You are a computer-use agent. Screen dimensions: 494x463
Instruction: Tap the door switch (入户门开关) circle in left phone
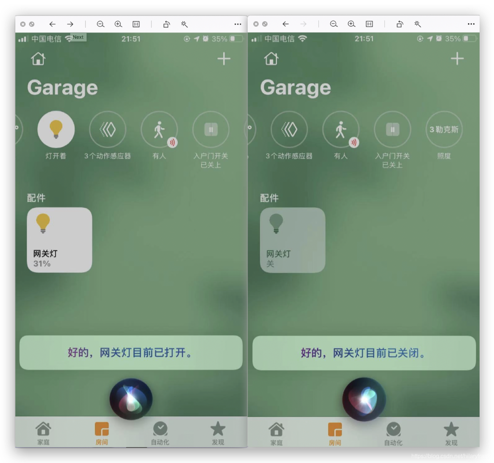point(211,129)
